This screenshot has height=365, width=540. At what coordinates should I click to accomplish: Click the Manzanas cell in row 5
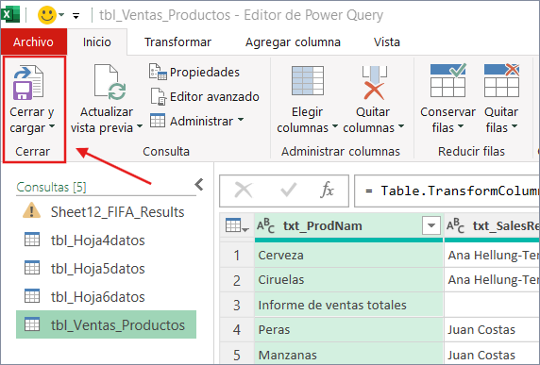click(x=348, y=355)
